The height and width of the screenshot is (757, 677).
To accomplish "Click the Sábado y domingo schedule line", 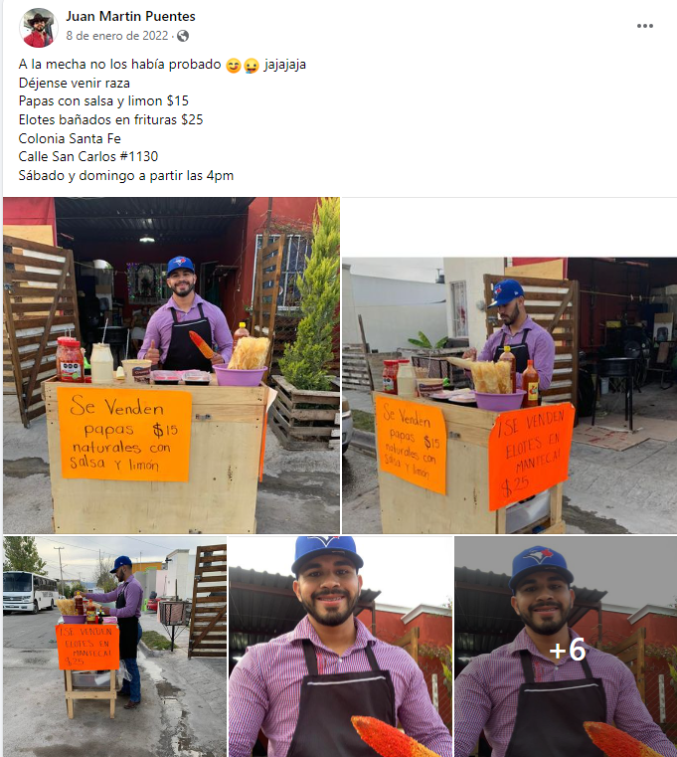I will [126, 175].
